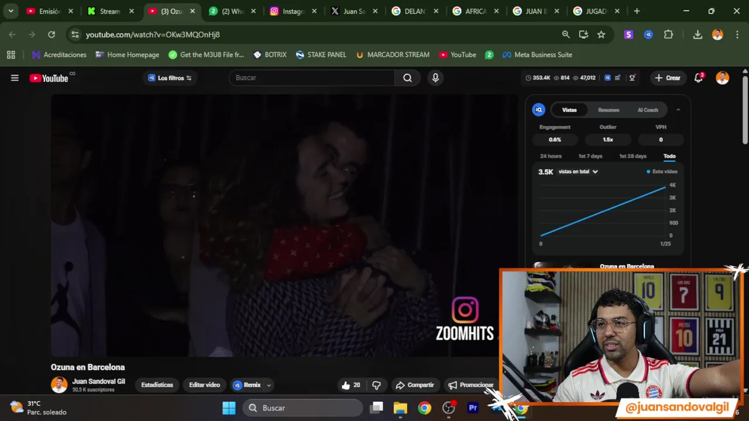Open a new browser tab
Screen dimensions: 749x421
tap(637, 11)
